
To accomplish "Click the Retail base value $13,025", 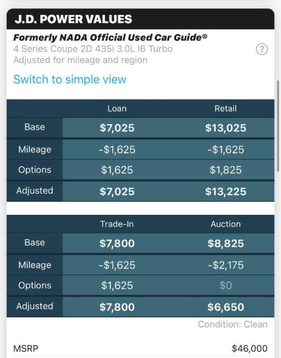I will click(225, 128).
